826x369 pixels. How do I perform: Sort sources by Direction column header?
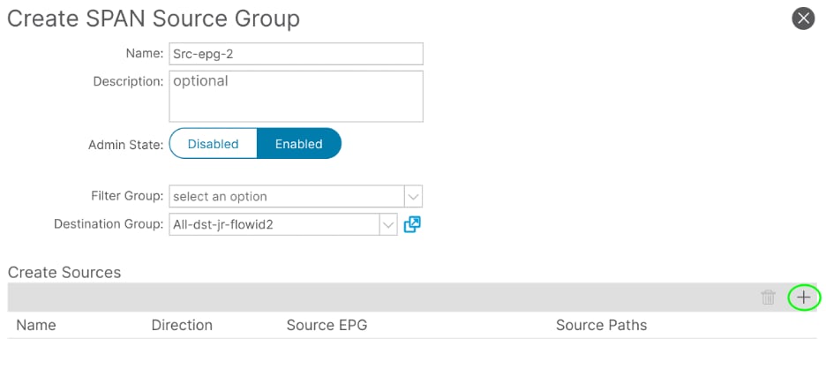(x=182, y=325)
